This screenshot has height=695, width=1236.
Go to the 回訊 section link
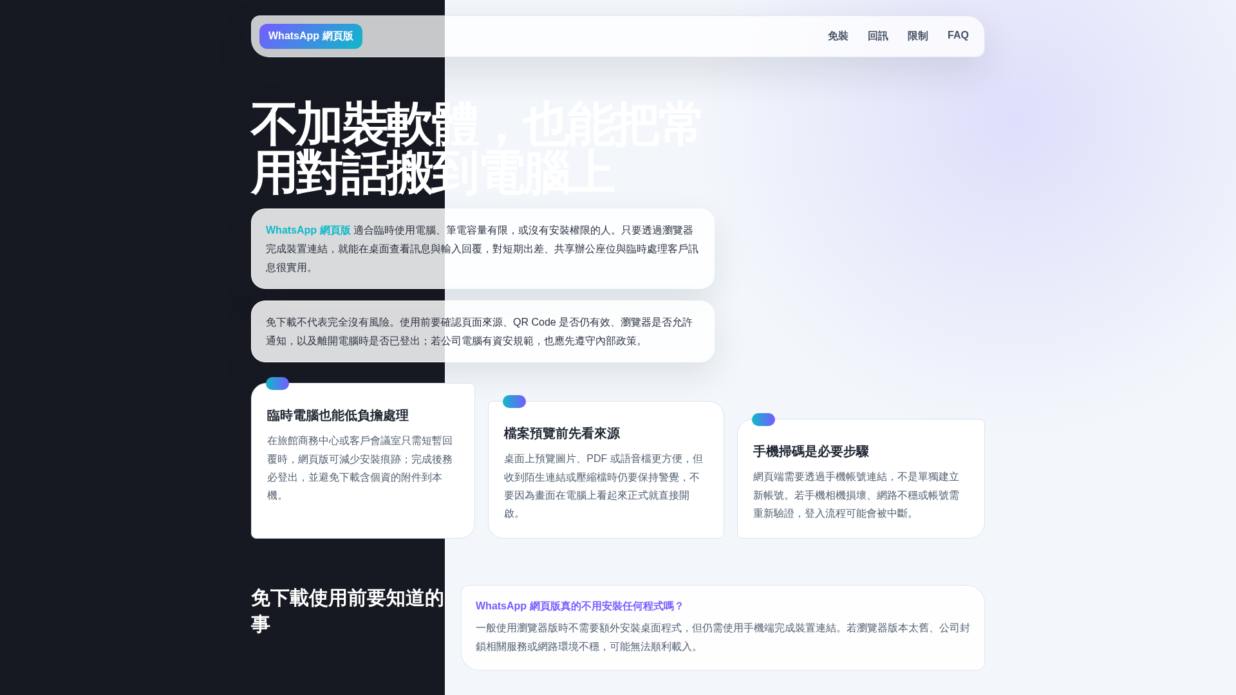(877, 36)
